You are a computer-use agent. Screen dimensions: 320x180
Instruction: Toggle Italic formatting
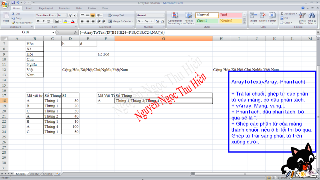[43, 21]
